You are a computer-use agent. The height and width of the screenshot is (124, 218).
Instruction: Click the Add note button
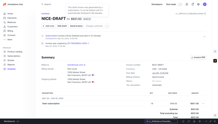(49, 26)
